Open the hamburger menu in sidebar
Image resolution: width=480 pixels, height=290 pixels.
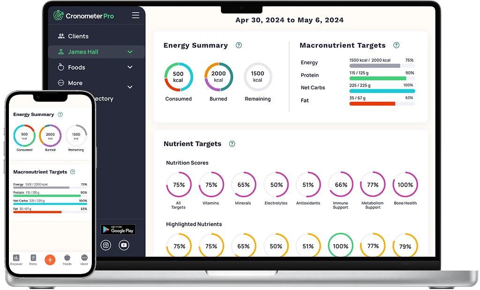(135, 15)
